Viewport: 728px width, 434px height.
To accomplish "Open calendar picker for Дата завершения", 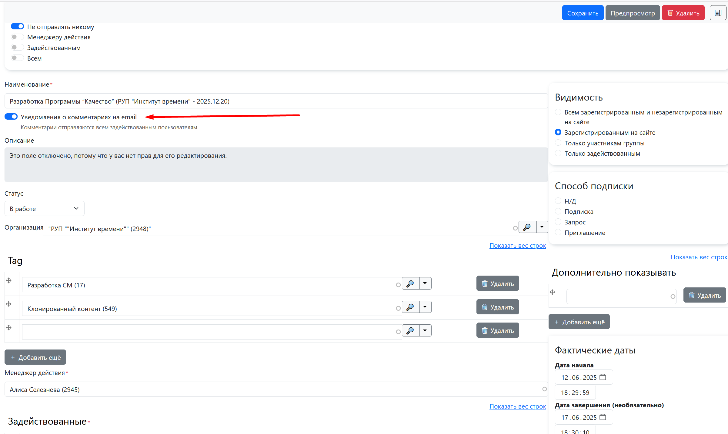I will [603, 417].
